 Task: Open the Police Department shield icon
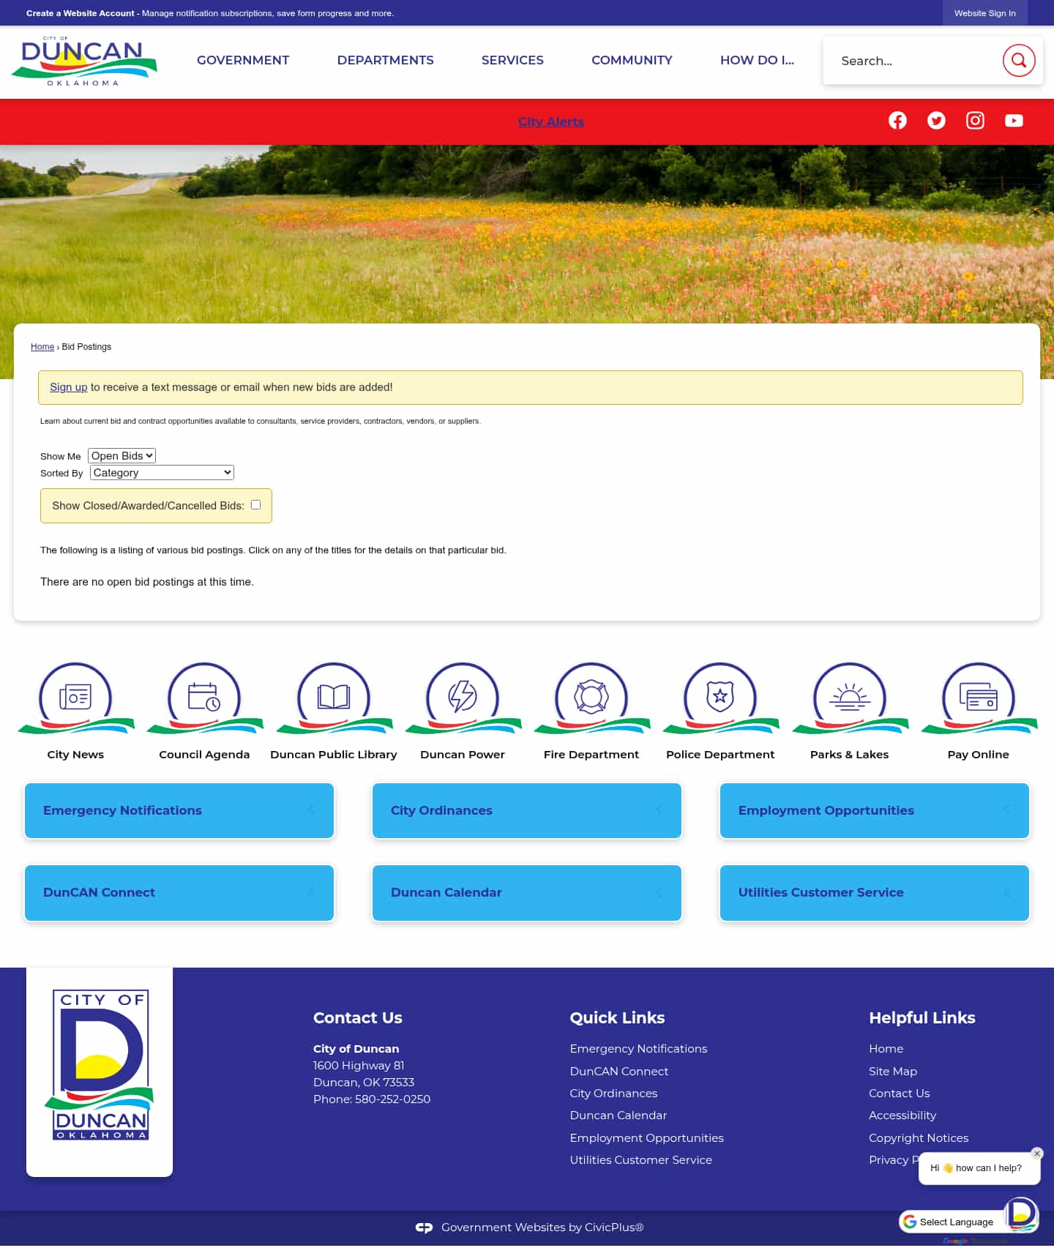720,698
